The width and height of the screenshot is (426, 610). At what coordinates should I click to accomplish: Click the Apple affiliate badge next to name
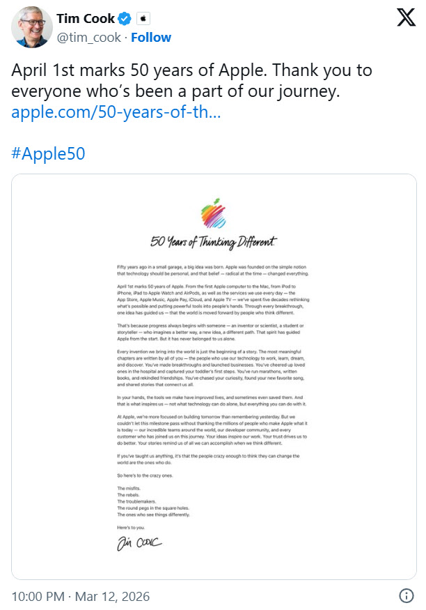pyautogui.click(x=142, y=19)
